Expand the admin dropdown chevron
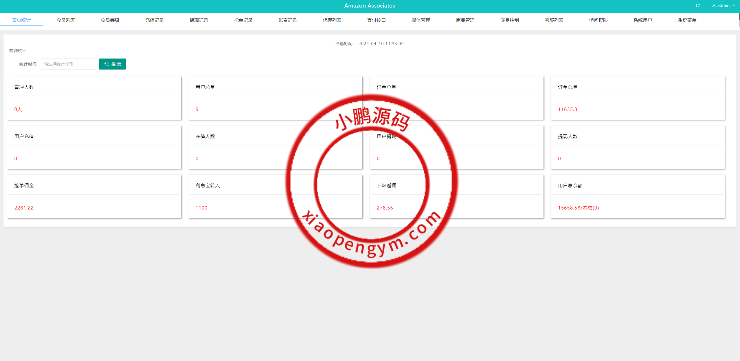The width and height of the screenshot is (740, 361). (734, 6)
